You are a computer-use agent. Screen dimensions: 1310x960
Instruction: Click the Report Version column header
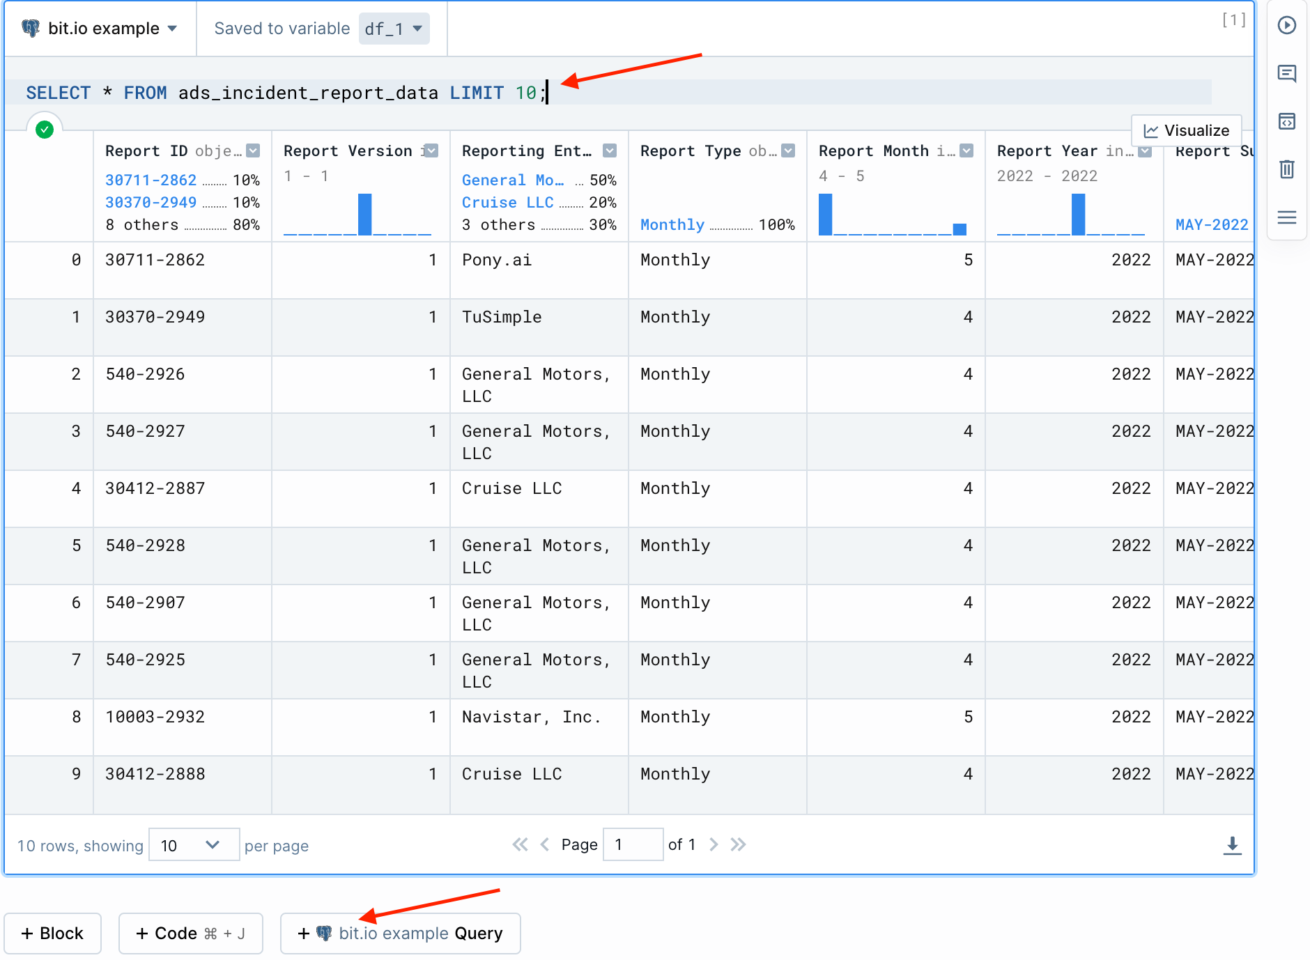pyautogui.click(x=348, y=150)
